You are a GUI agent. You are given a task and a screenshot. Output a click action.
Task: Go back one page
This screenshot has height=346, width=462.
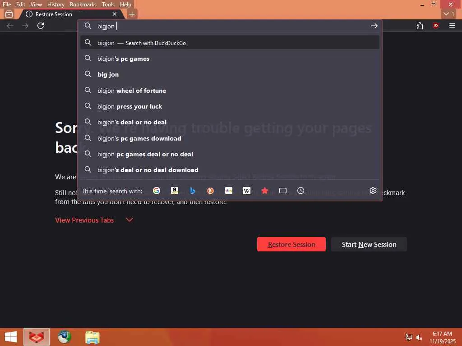pyautogui.click(x=10, y=26)
